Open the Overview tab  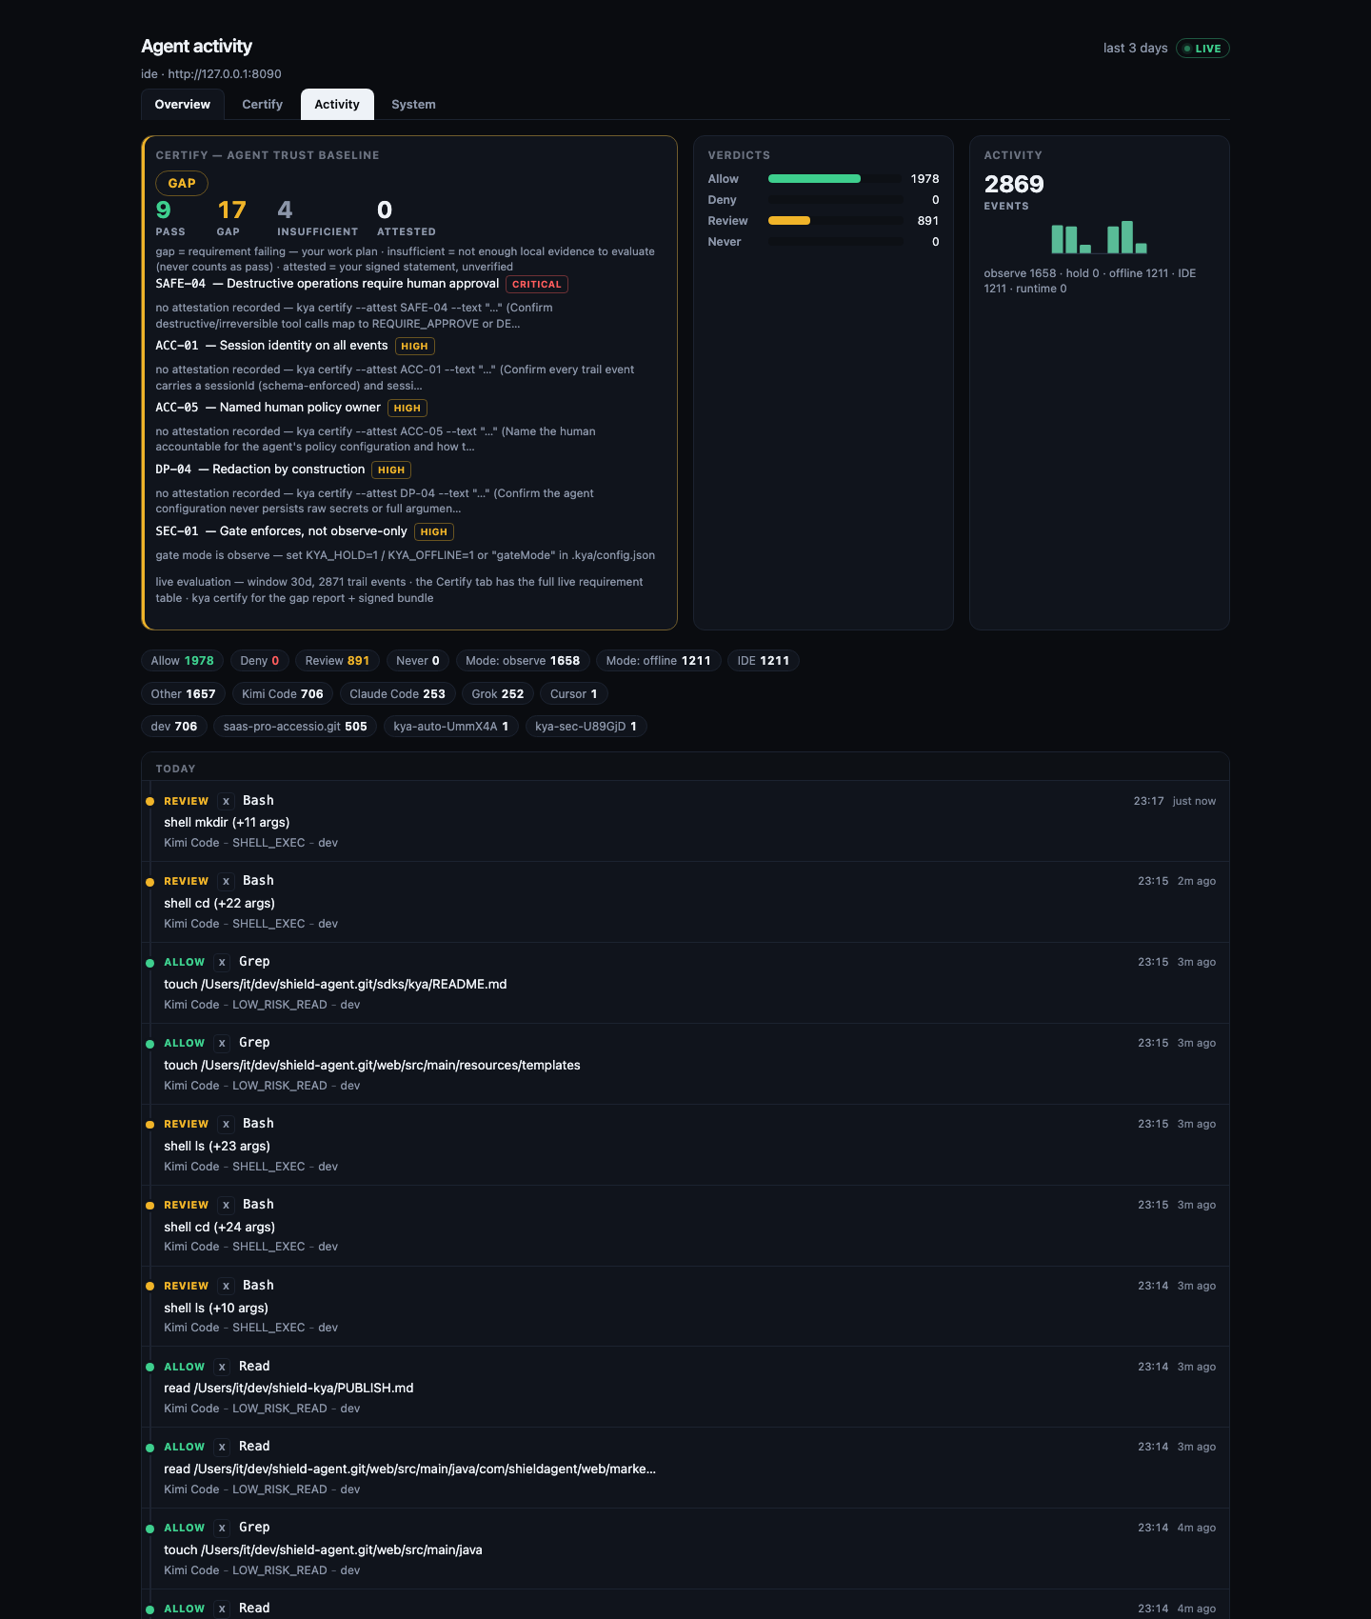(x=183, y=105)
